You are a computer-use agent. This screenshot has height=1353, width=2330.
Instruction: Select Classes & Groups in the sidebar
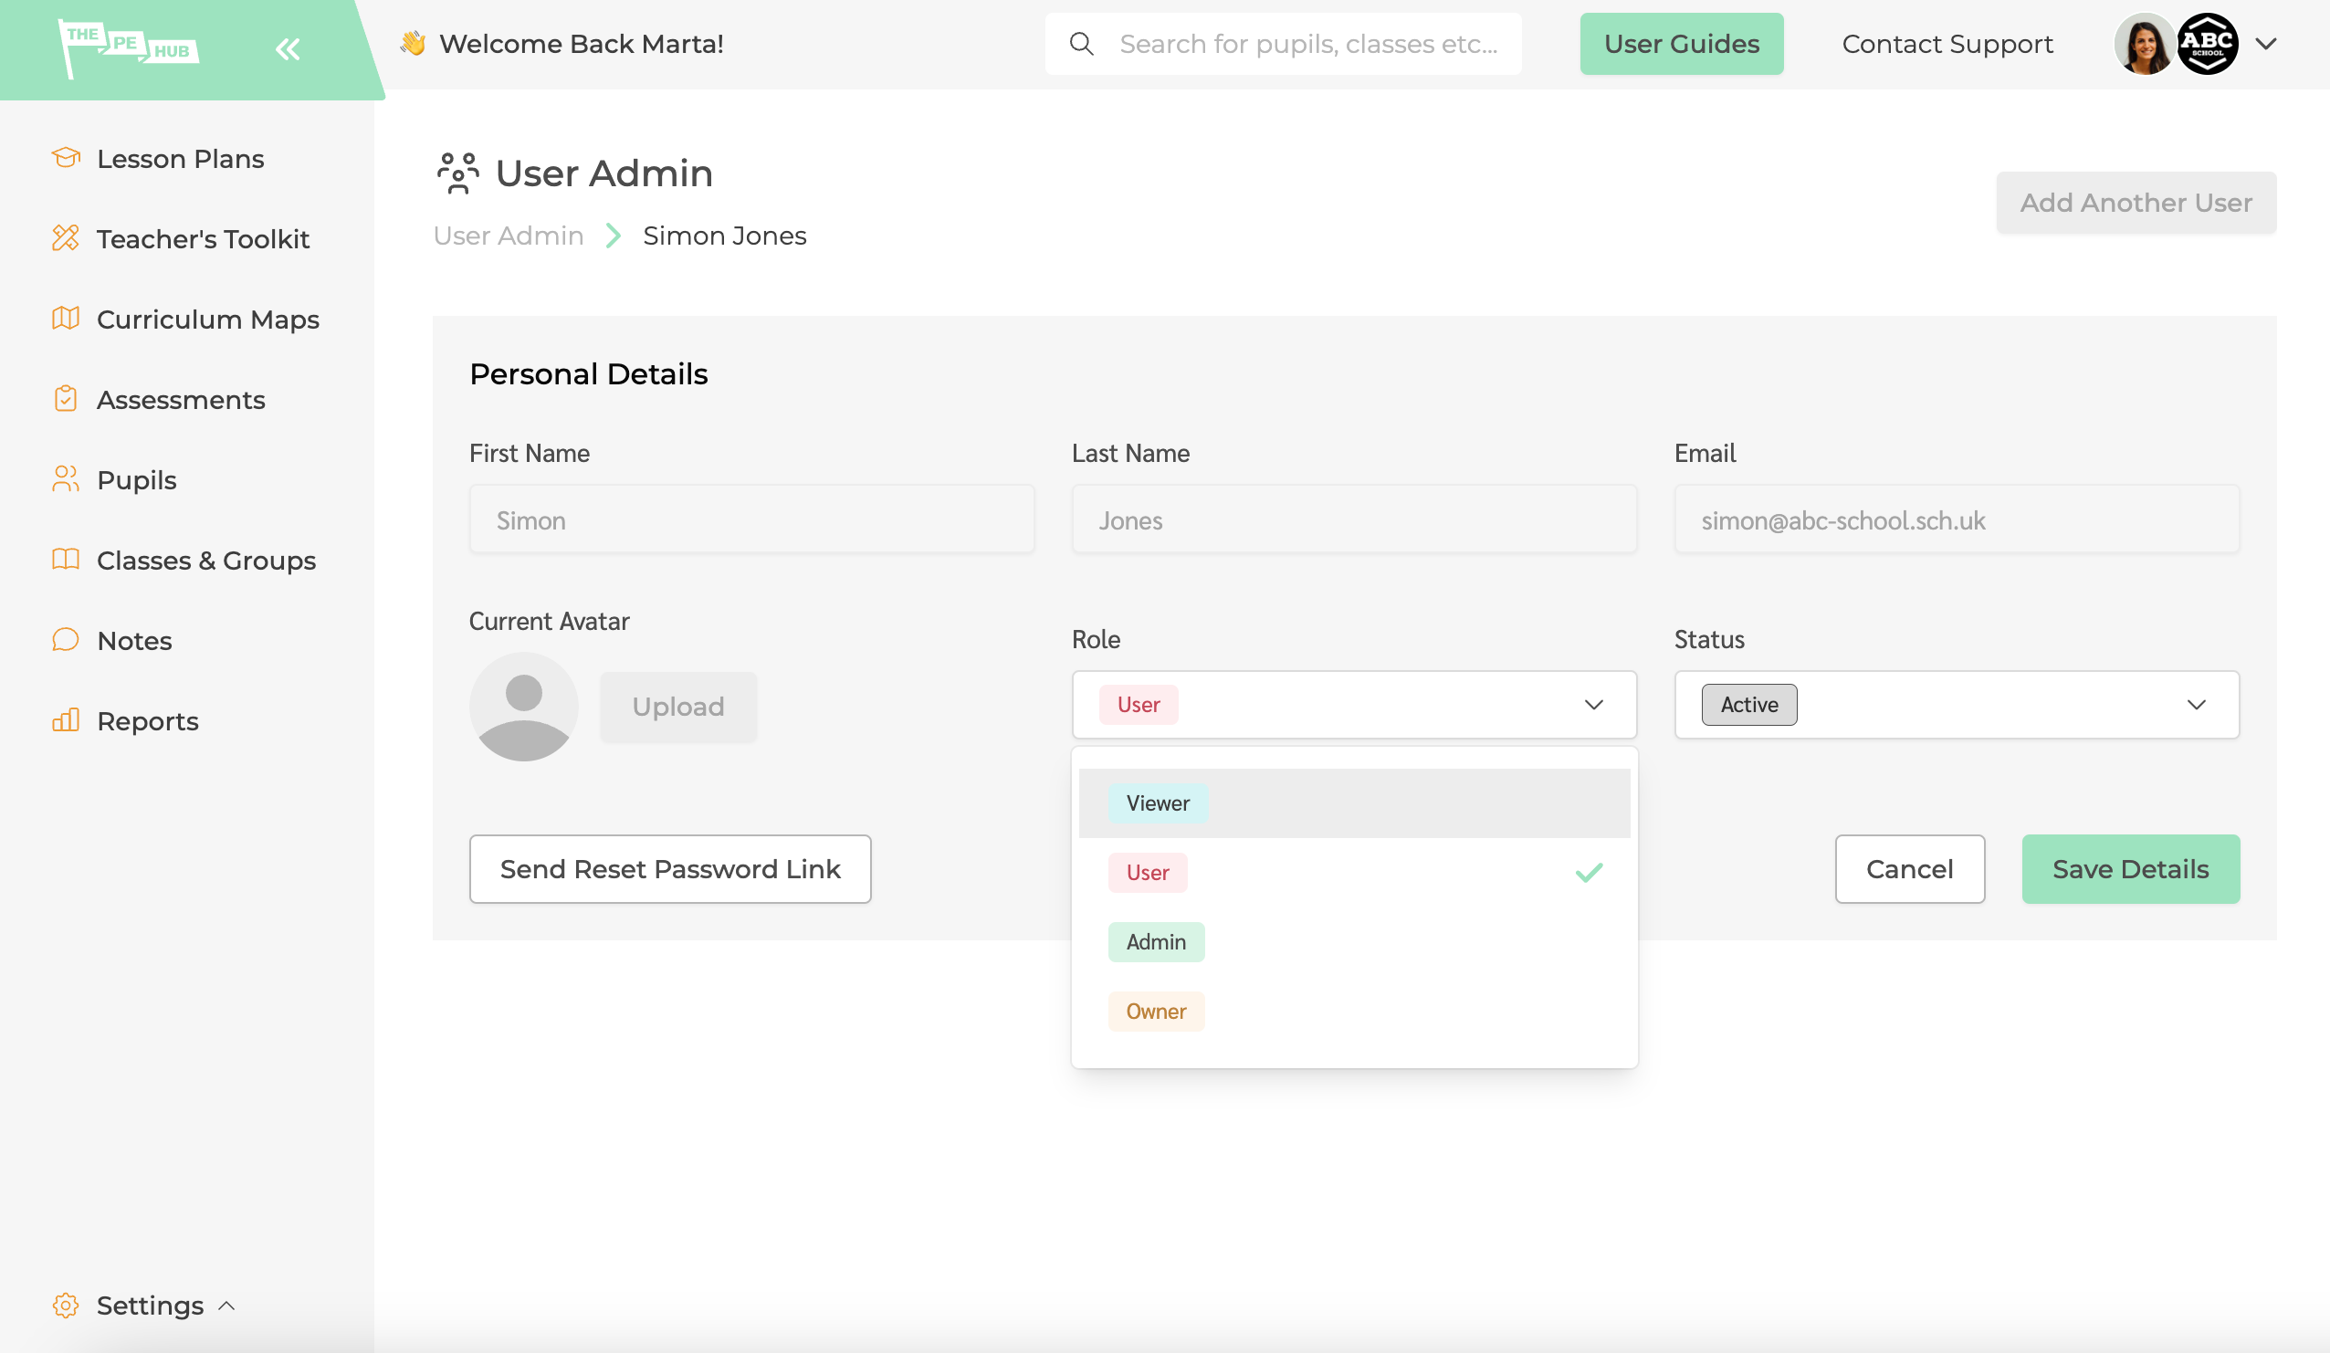(206, 560)
